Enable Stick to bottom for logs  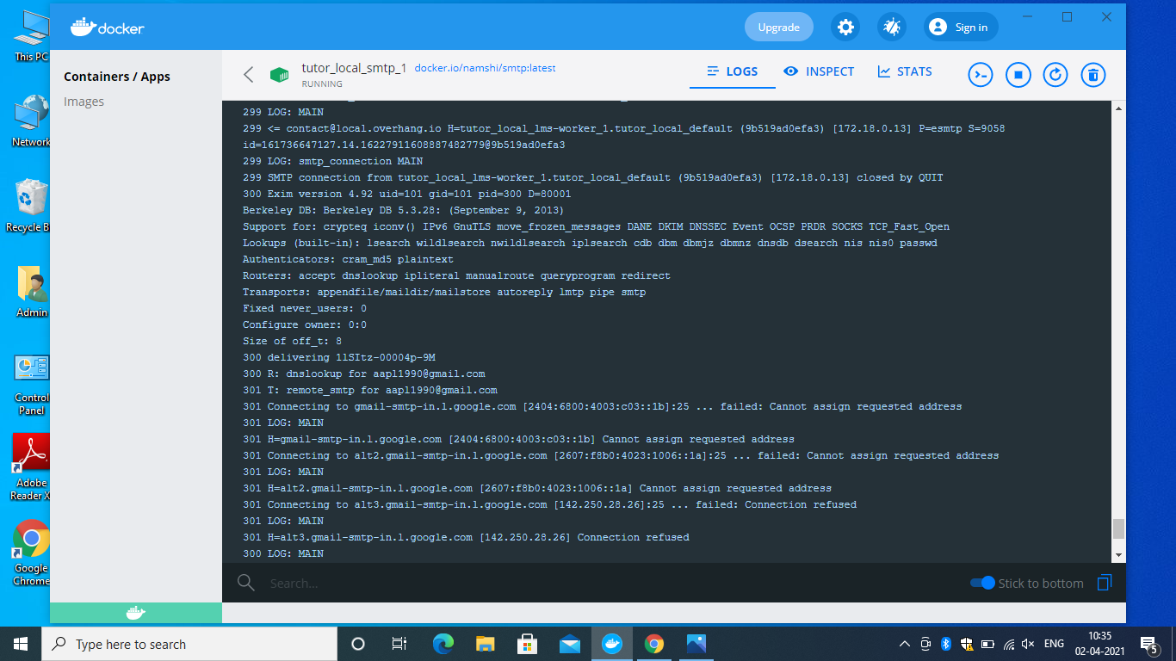click(x=981, y=583)
